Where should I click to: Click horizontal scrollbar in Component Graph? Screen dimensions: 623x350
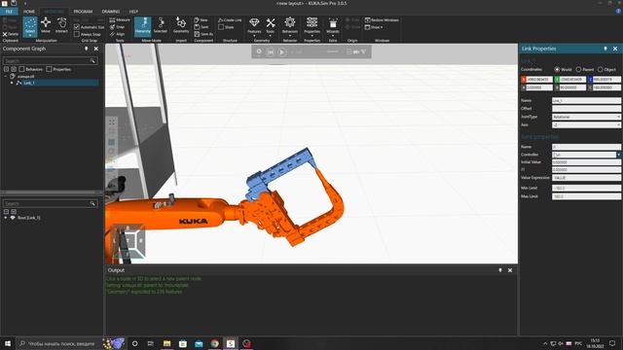(50, 192)
